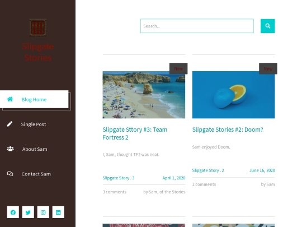
Task: Click excerpt Sam enjoyed Doom.
Action: point(211,147)
